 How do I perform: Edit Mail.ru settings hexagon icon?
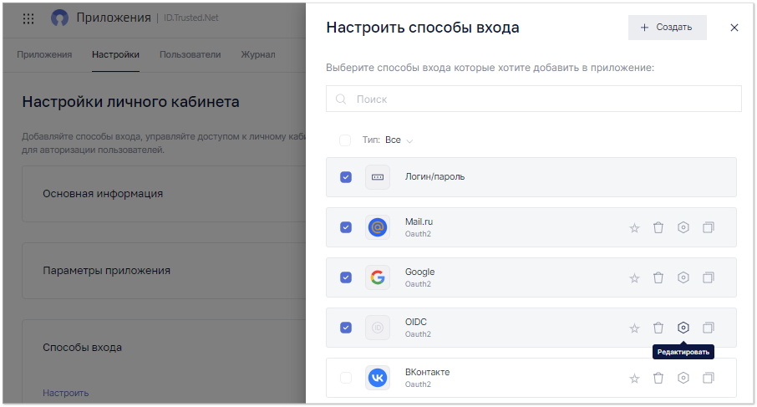[683, 227]
